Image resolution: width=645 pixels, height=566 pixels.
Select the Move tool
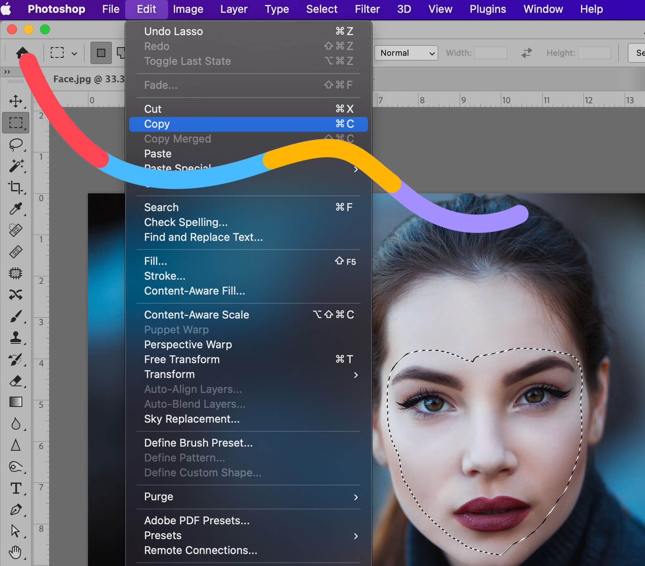tap(16, 101)
